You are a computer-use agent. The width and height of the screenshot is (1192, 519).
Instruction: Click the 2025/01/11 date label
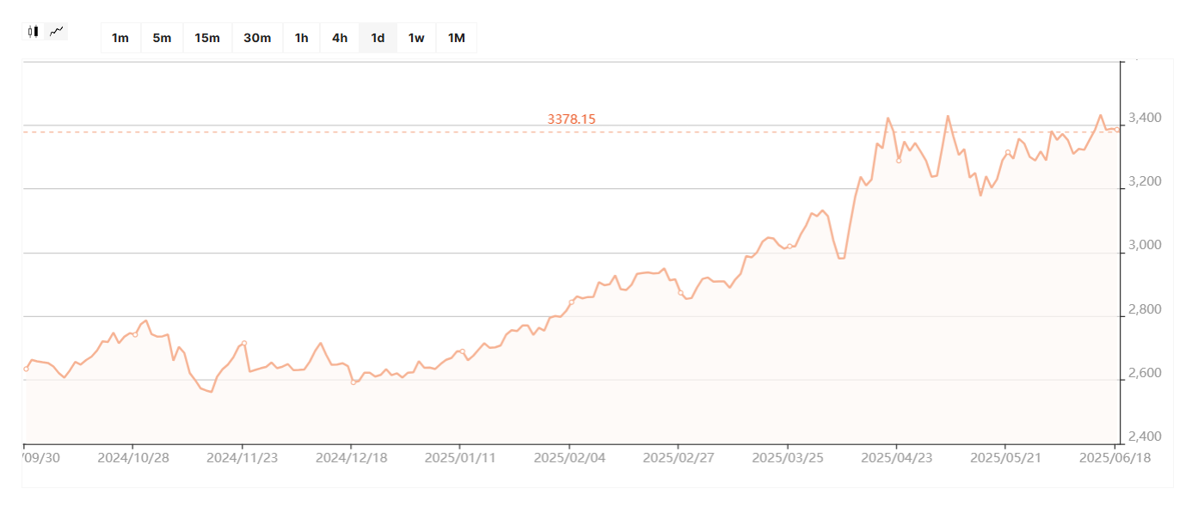461,458
